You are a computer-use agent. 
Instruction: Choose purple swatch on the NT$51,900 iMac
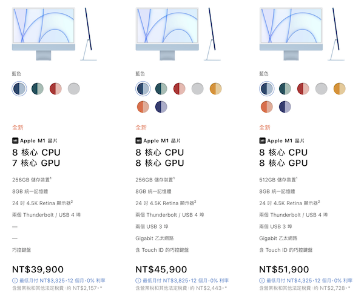(x=285, y=107)
